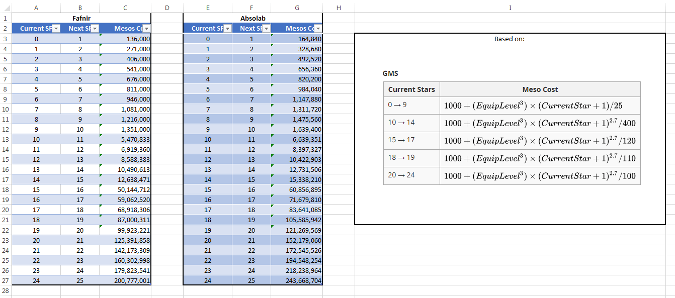Image resolution: width=675 pixels, height=298 pixels.
Task: Select Absolab cost cell 218,238,964
Action: (x=297, y=270)
